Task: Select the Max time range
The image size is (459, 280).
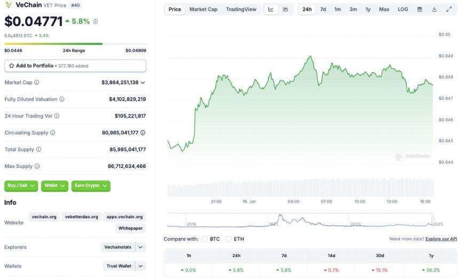Action: tap(384, 10)
